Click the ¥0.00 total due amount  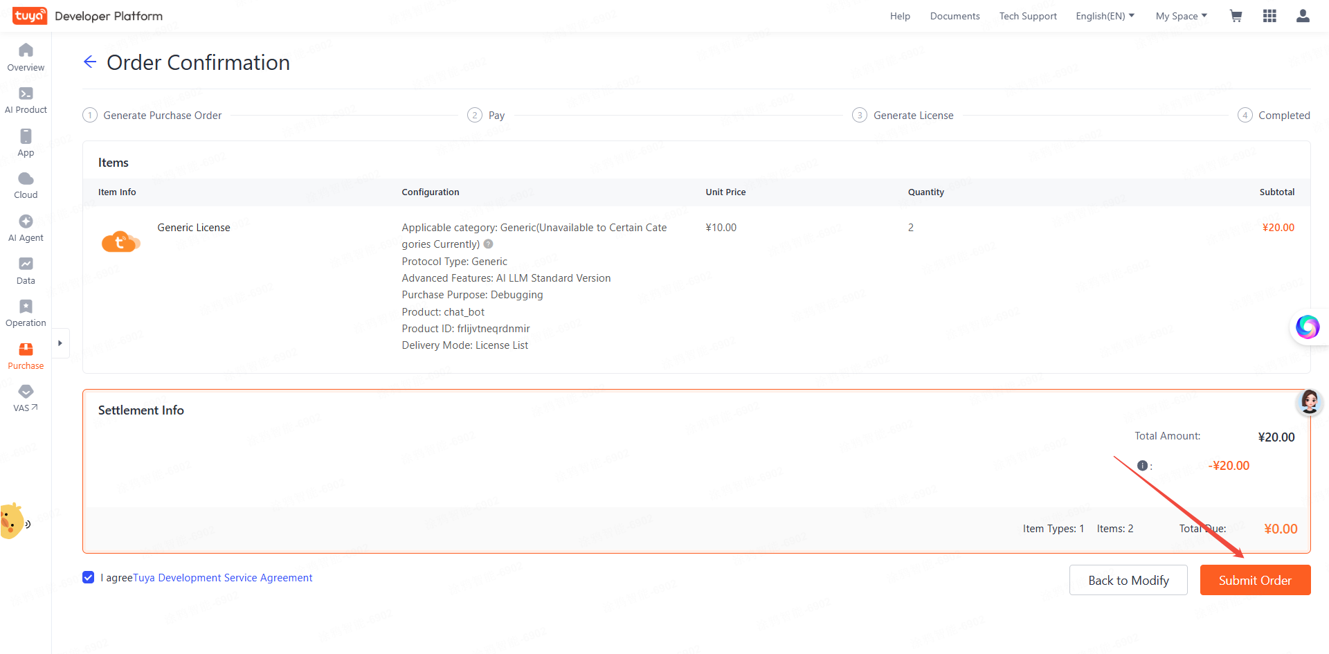point(1281,529)
